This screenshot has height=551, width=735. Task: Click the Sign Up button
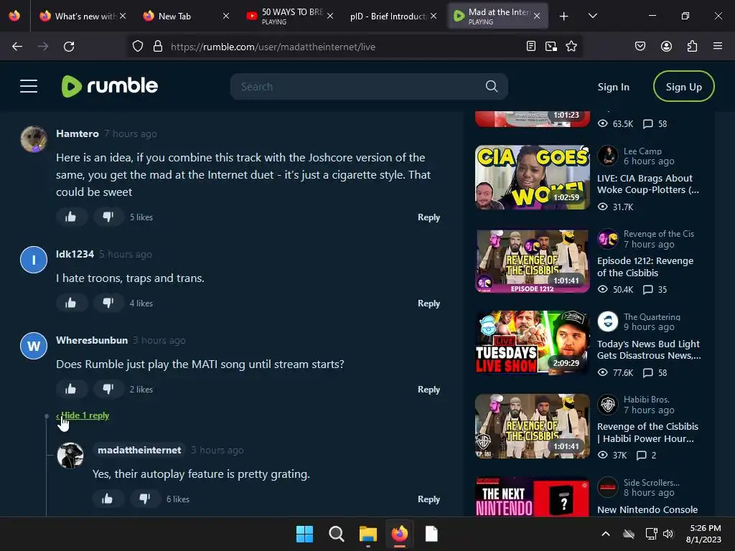(x=683, y=87)
